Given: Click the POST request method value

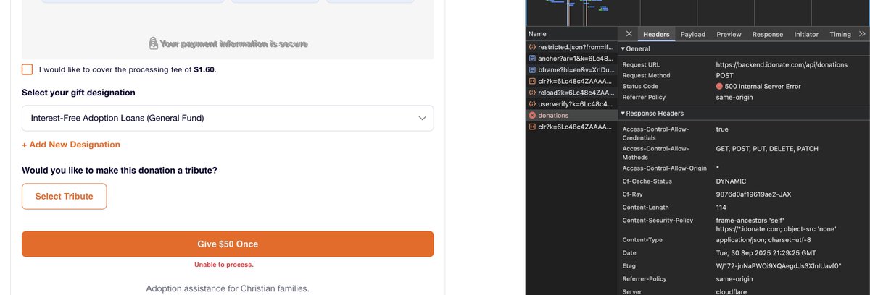Looking at the screenshot, I should [725, 75].
